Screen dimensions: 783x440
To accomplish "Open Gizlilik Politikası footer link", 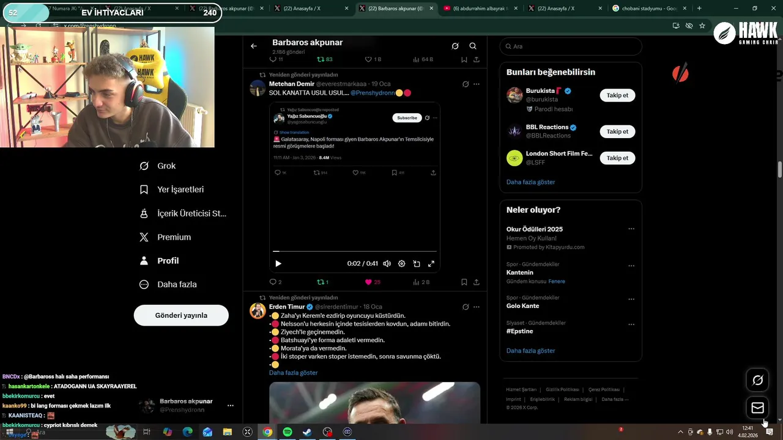I will [x=562, y=389].
